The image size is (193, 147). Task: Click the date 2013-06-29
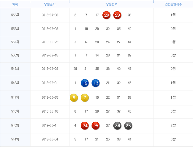pos(50,29)
